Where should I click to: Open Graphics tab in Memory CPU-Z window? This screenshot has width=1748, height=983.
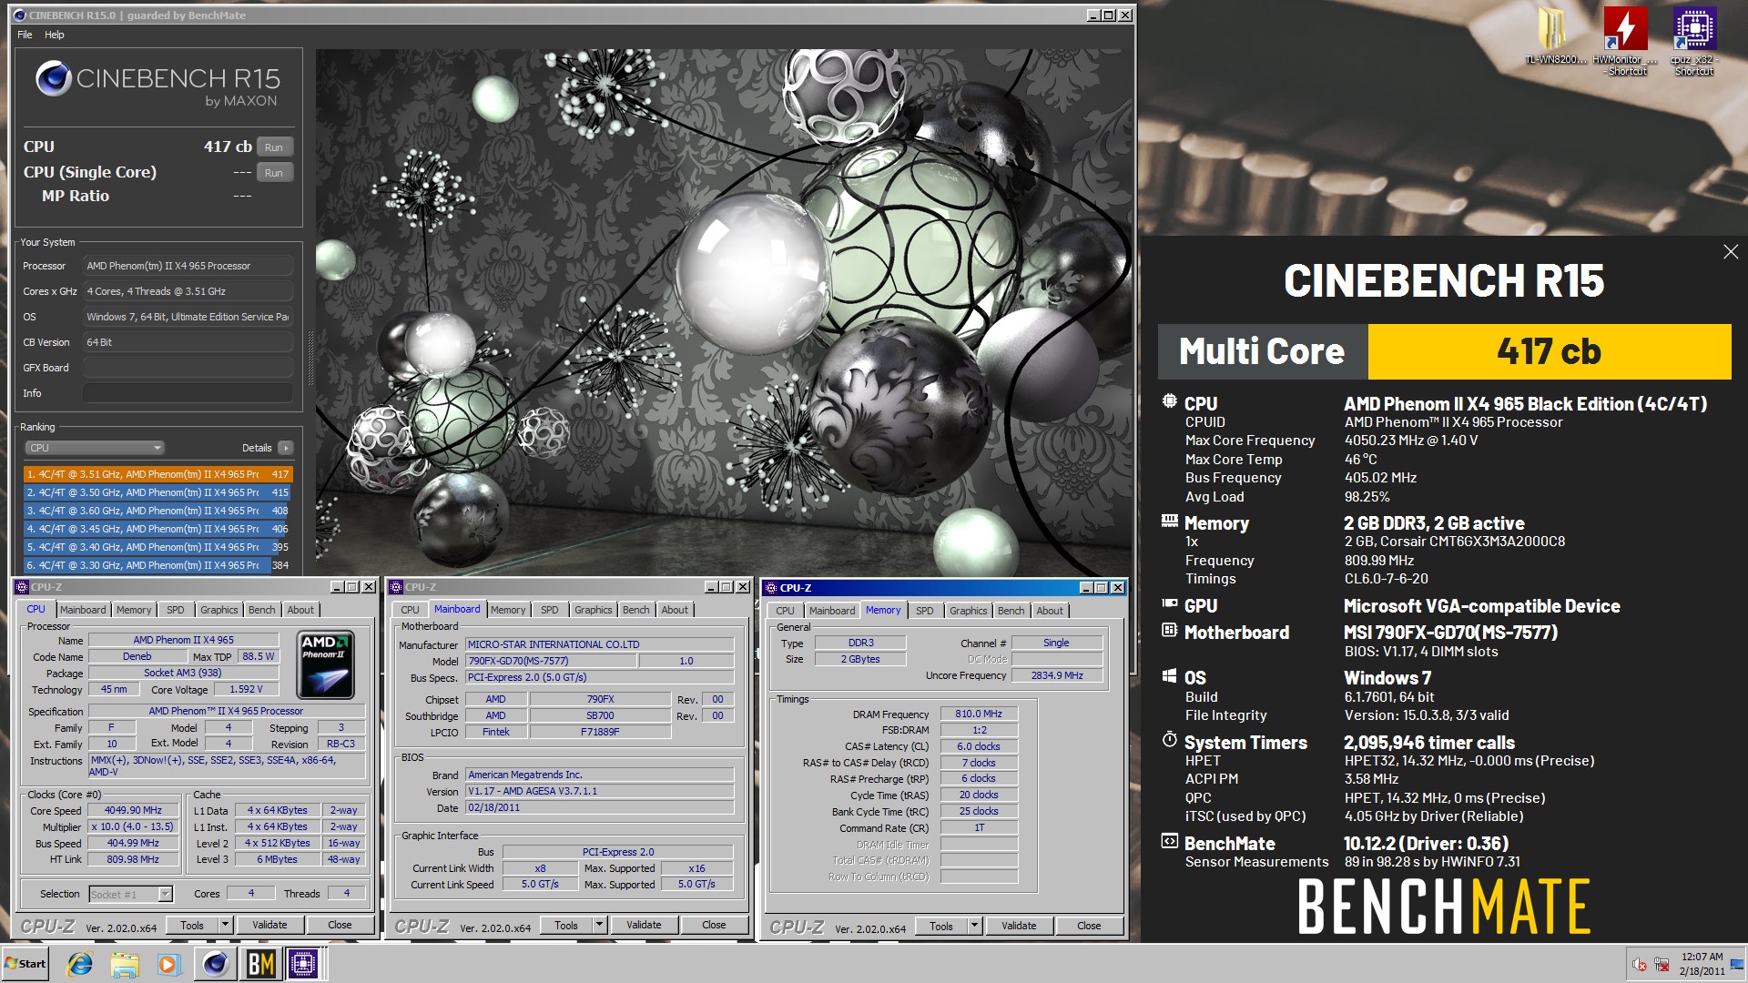click(x=968, y=611)
